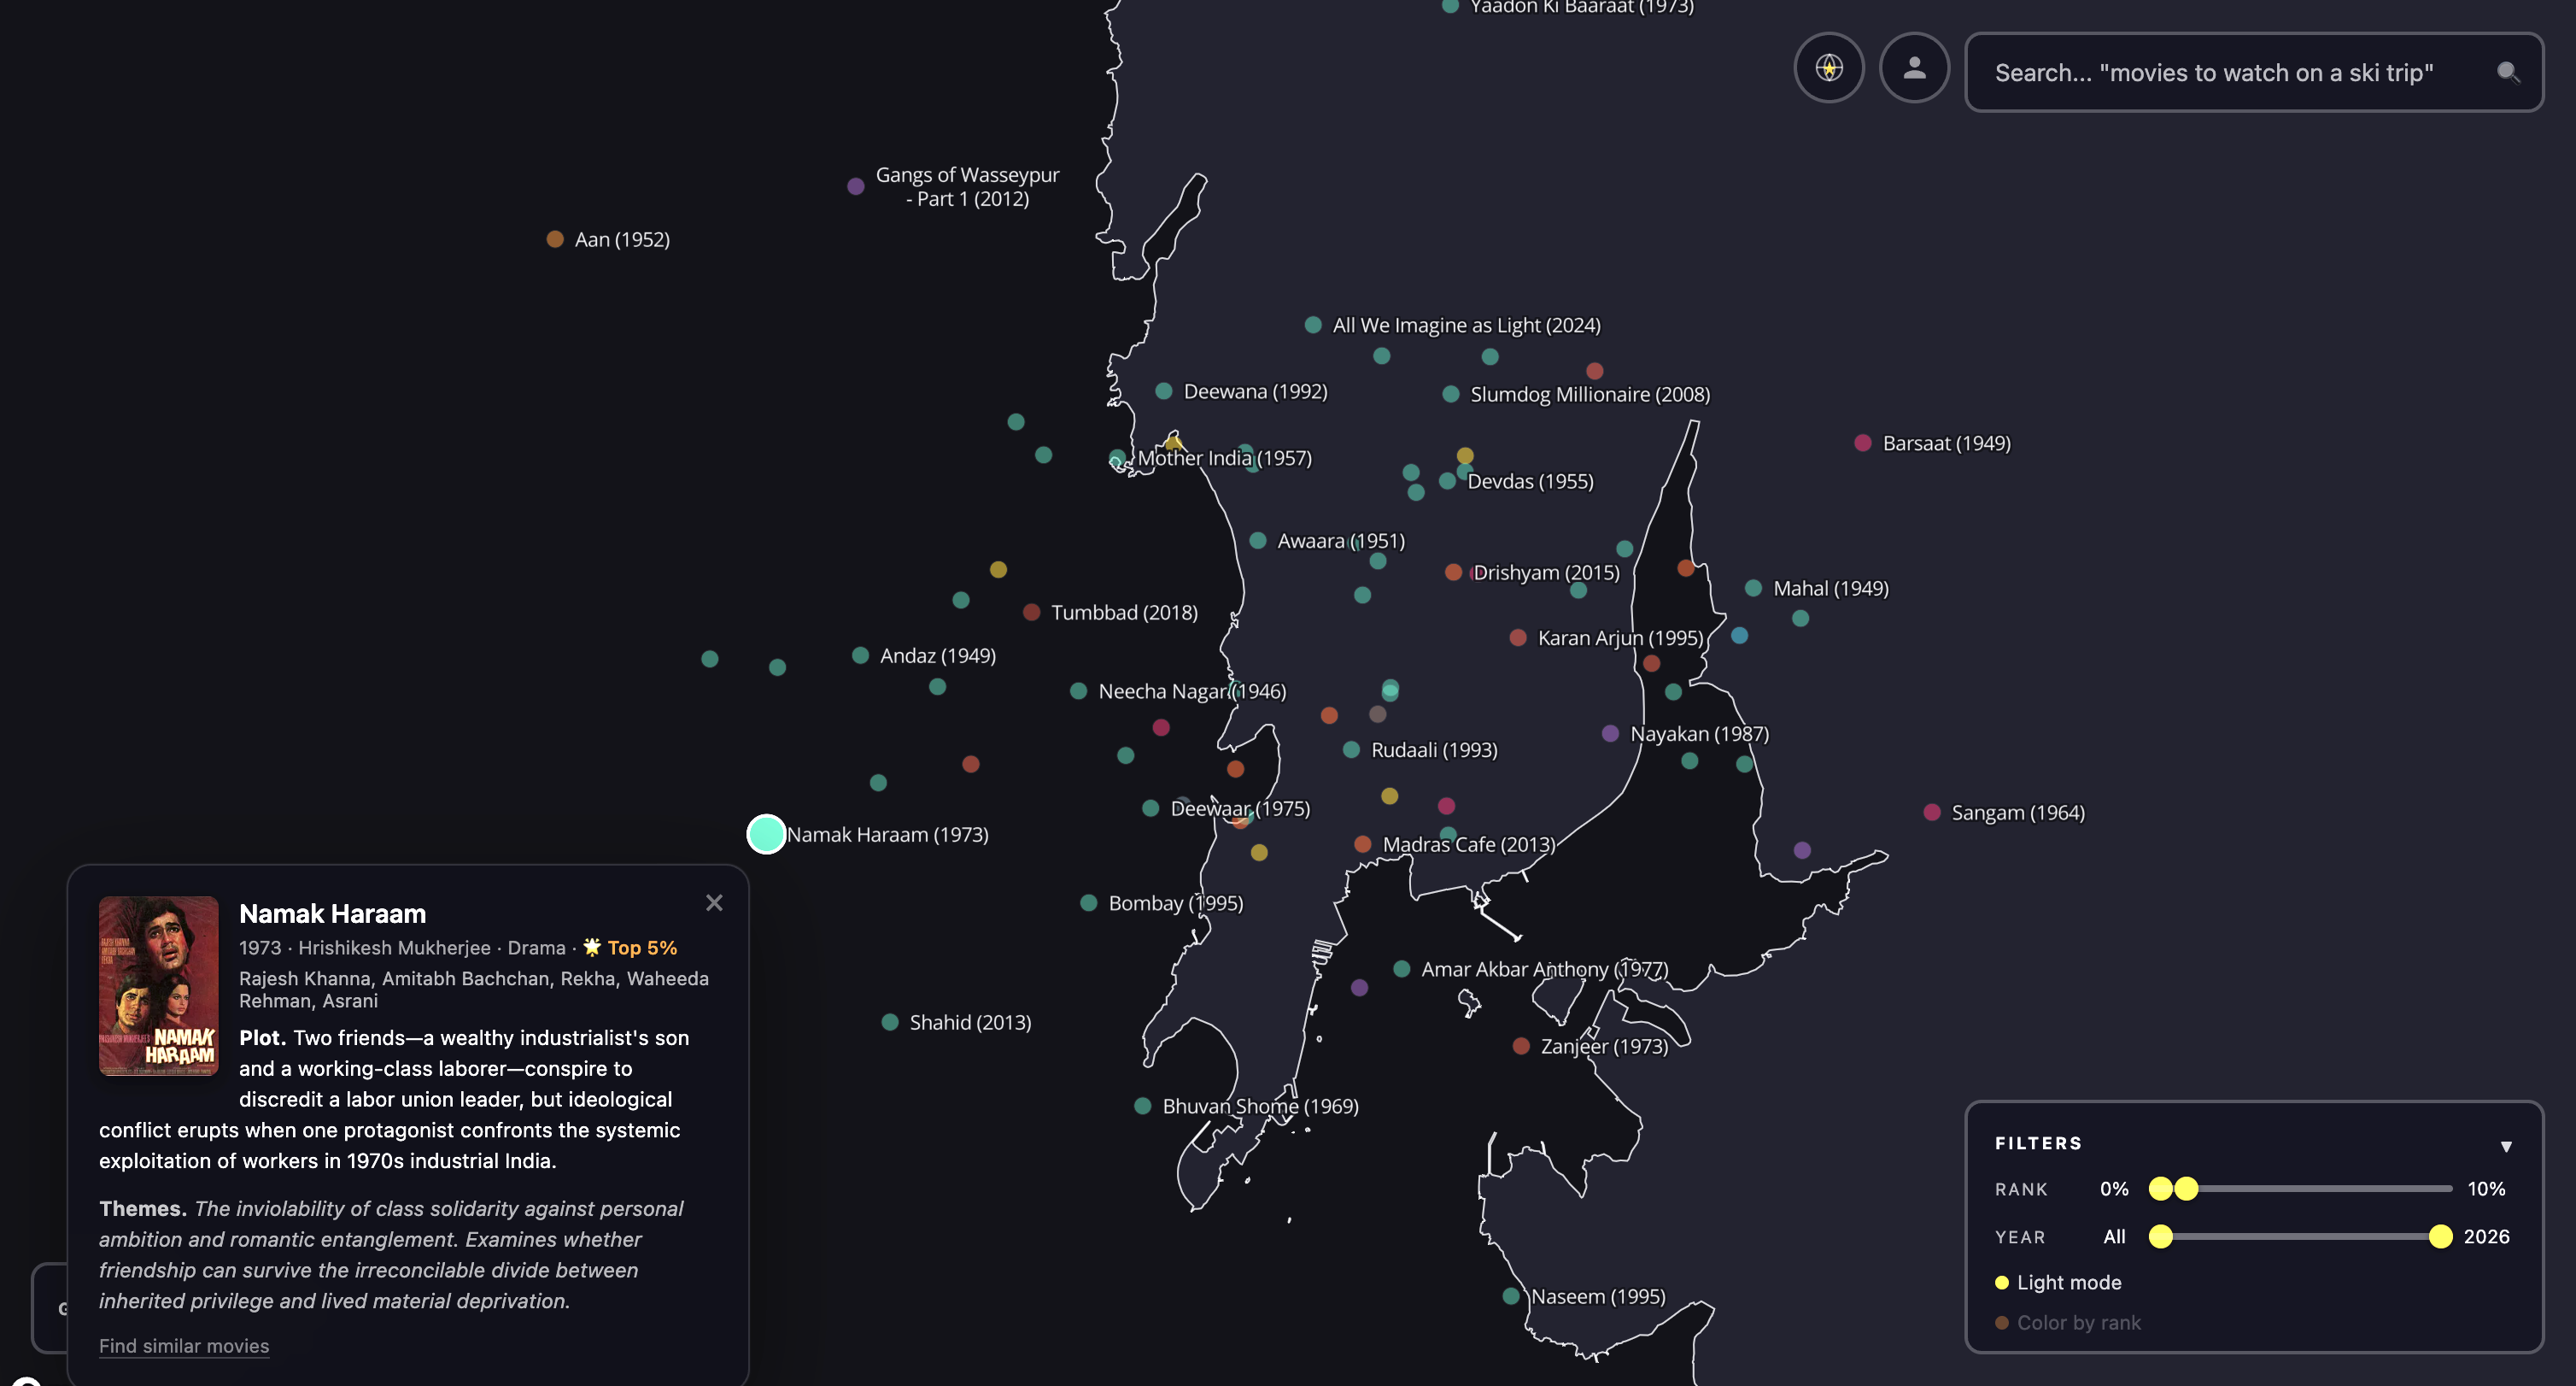The height and width of the screenshot is (1386, 2576).
Task: Click the Find similar movies link
Action: click(x=184, y=1345)
